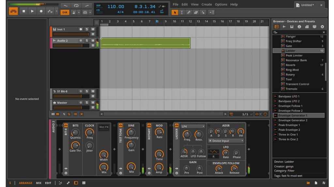
Task: Solo the S1 Bit-8 track
Action: [87, 91]
